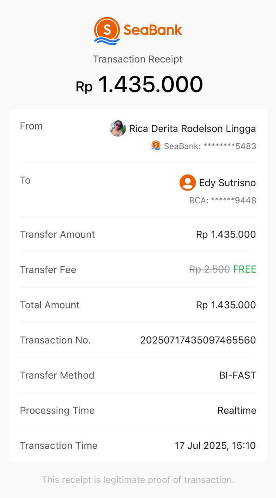Click the Transfer Amount value
The height and width of the screenshot is (498, 276).
pyautogui.click(x=226, y=235)
